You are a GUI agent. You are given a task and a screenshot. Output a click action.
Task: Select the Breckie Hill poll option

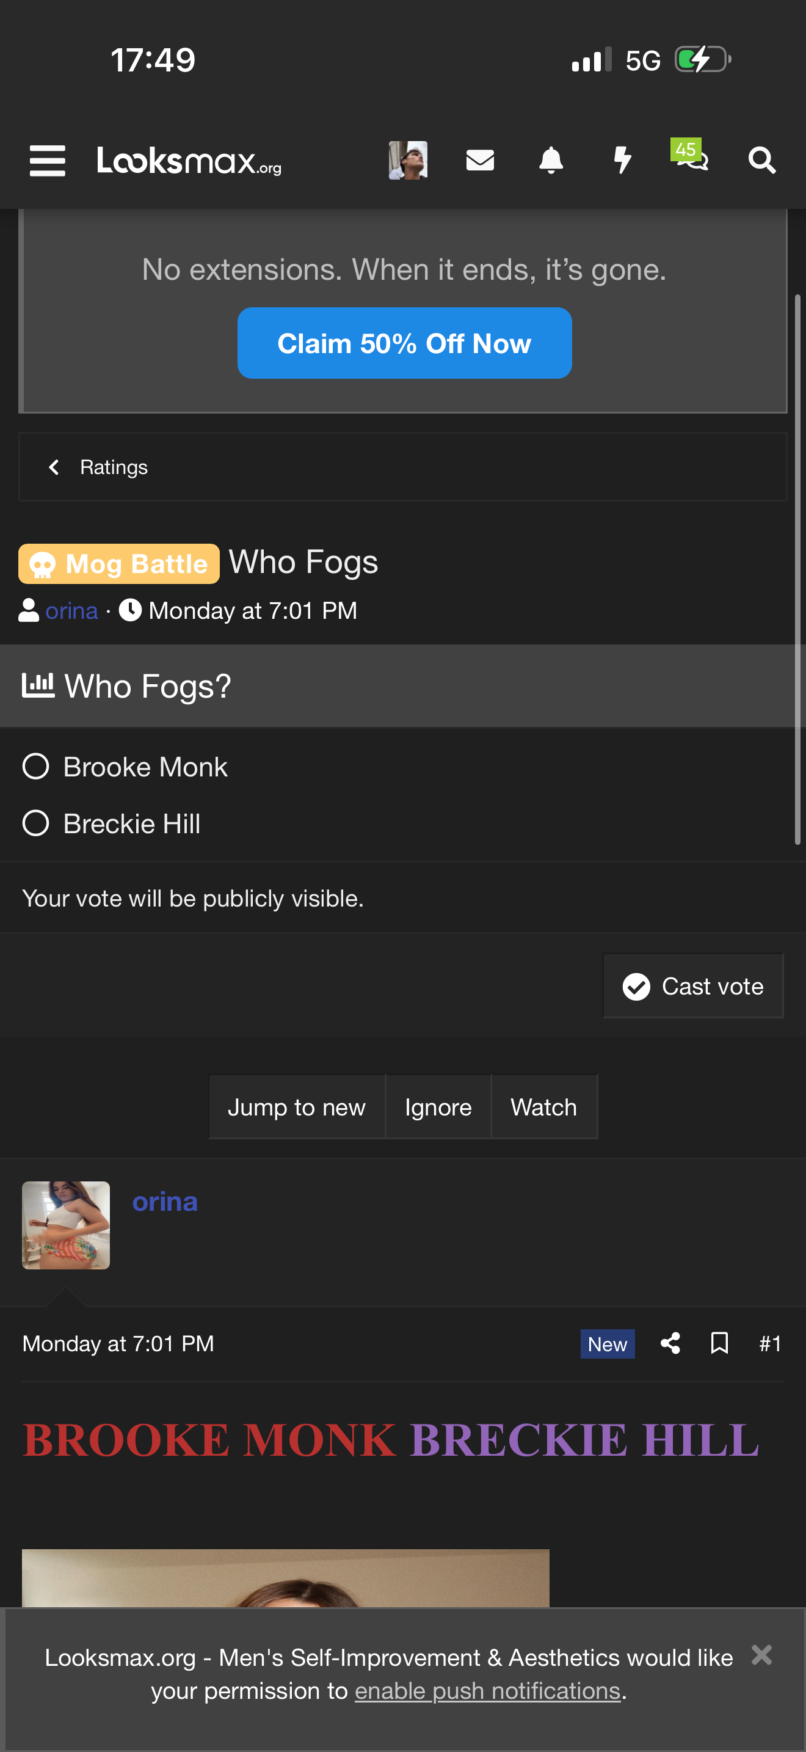(x=36, y=823)
